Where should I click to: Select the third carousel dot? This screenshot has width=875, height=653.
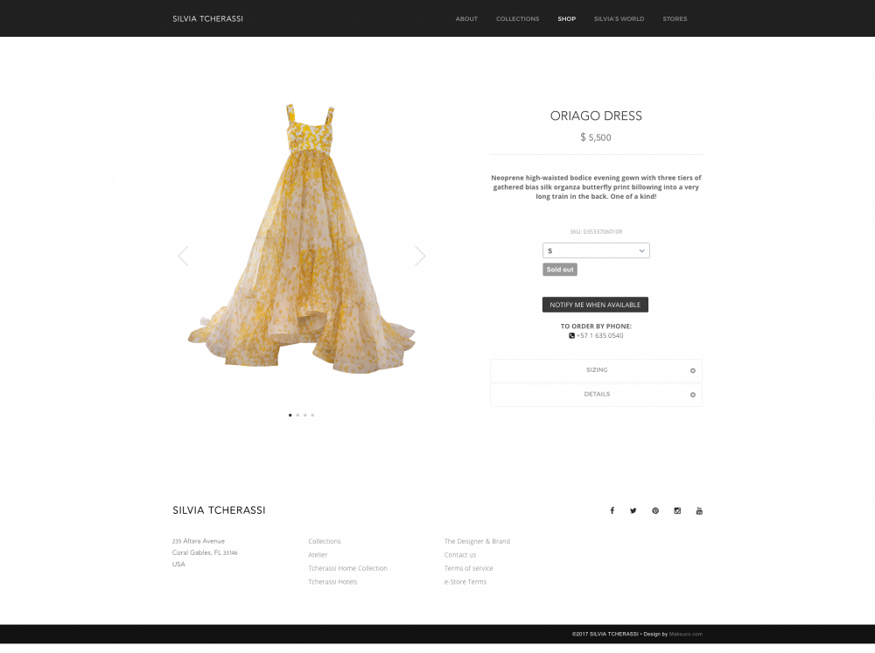305,415
